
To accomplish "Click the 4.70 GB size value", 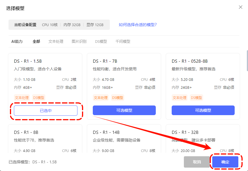I will 108,79.
